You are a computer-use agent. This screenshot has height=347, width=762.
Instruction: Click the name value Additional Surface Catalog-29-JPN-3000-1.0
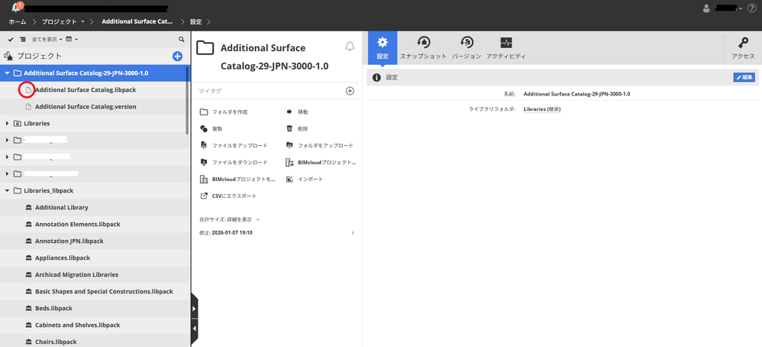tap(577, 94)
